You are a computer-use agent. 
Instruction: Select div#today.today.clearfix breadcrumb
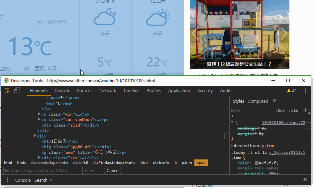pos(114,163)
